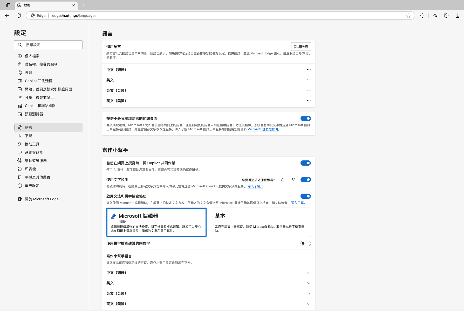Open 關於 Microsoft Edge page
Screen dimensions: 464x311
pyautogui.click(x=48, y=199)
